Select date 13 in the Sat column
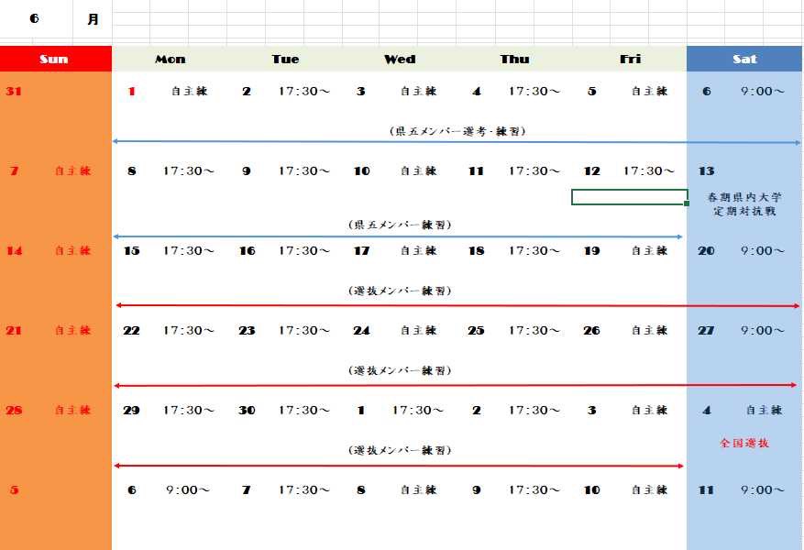 click(707, 170)
